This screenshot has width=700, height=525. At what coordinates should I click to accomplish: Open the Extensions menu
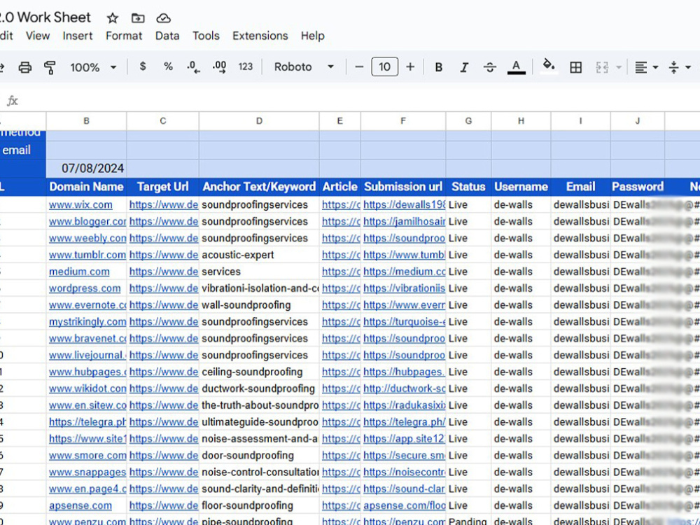click(260, 36)
